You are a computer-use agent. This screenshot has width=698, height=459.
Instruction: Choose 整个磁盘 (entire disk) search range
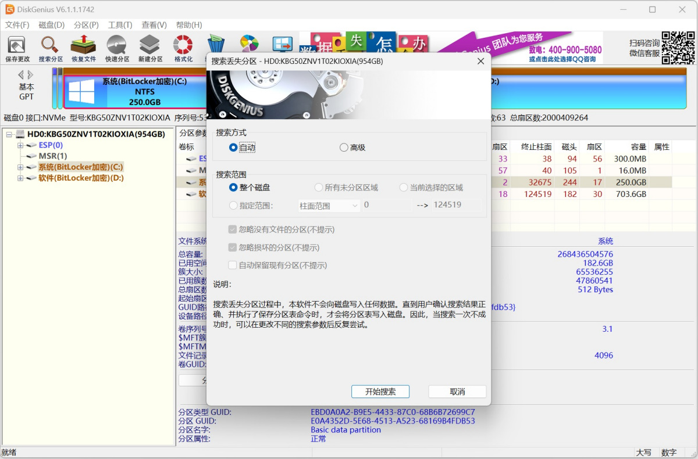pyautogui.click(x=233, y=188)
